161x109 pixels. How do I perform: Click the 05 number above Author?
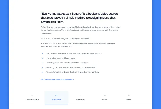129,95
